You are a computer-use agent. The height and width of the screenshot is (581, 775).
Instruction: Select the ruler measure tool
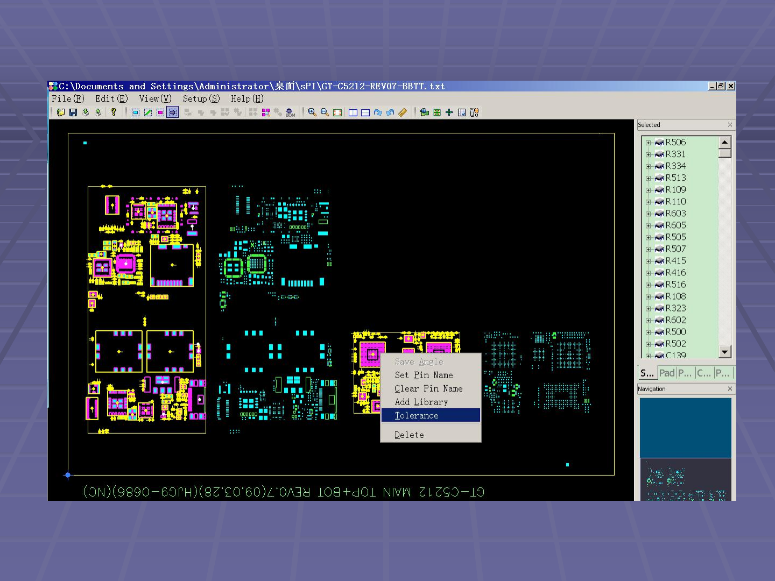[x=403, y=112]
